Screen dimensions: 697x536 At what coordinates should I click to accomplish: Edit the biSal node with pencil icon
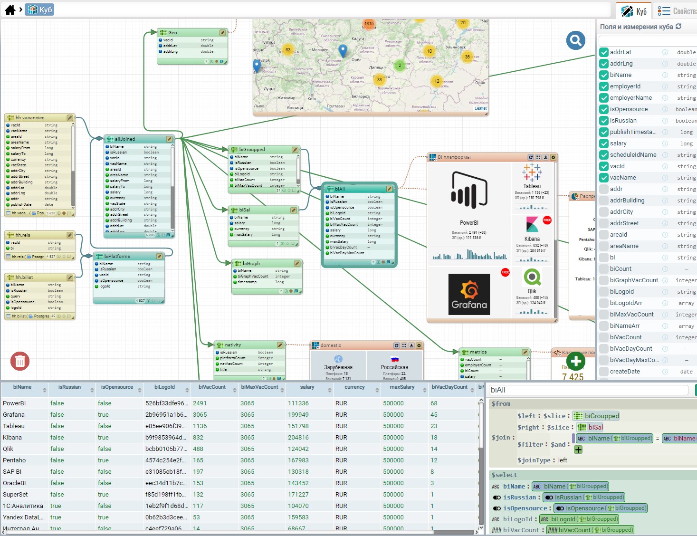(294, 210)
